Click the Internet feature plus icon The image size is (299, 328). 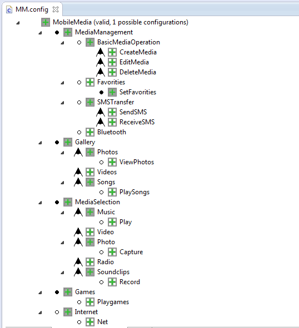point(68,312)
